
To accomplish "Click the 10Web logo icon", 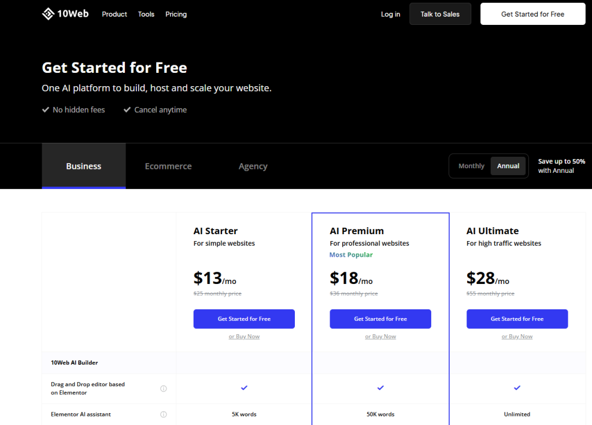I will coord(48,14).
